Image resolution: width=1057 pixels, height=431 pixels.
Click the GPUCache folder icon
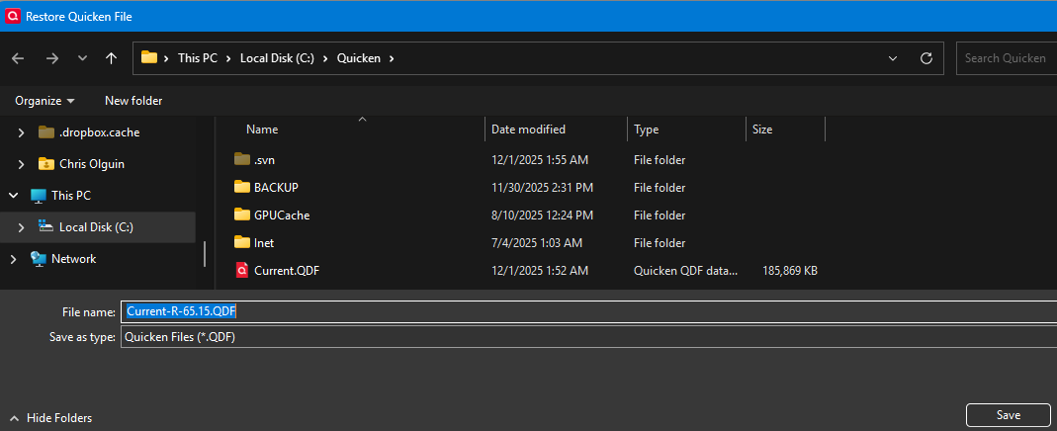click(x=242, y=215)
